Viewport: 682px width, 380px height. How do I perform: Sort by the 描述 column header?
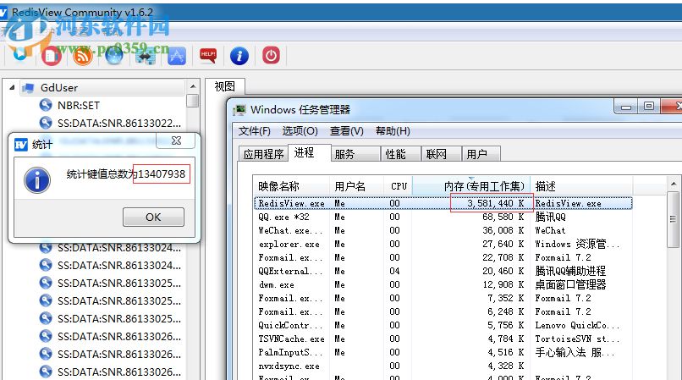[x=581, y=186]
